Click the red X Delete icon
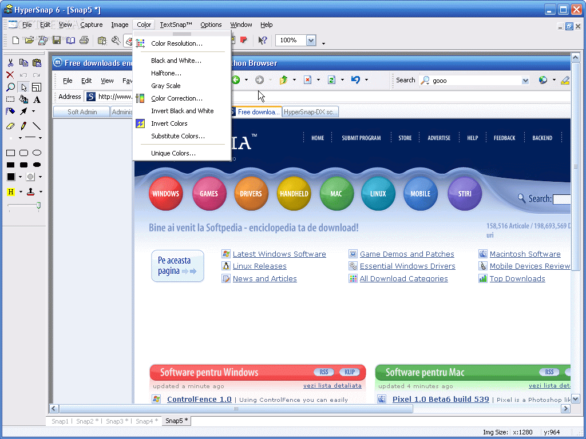 (10, 75)
